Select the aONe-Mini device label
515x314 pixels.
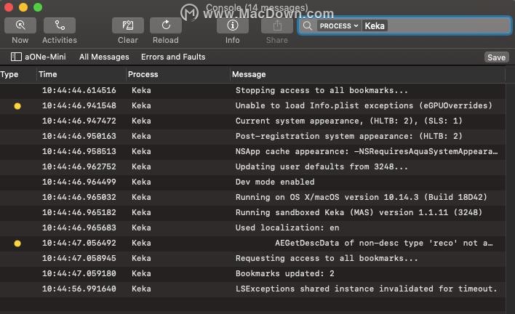coord(45,57)
